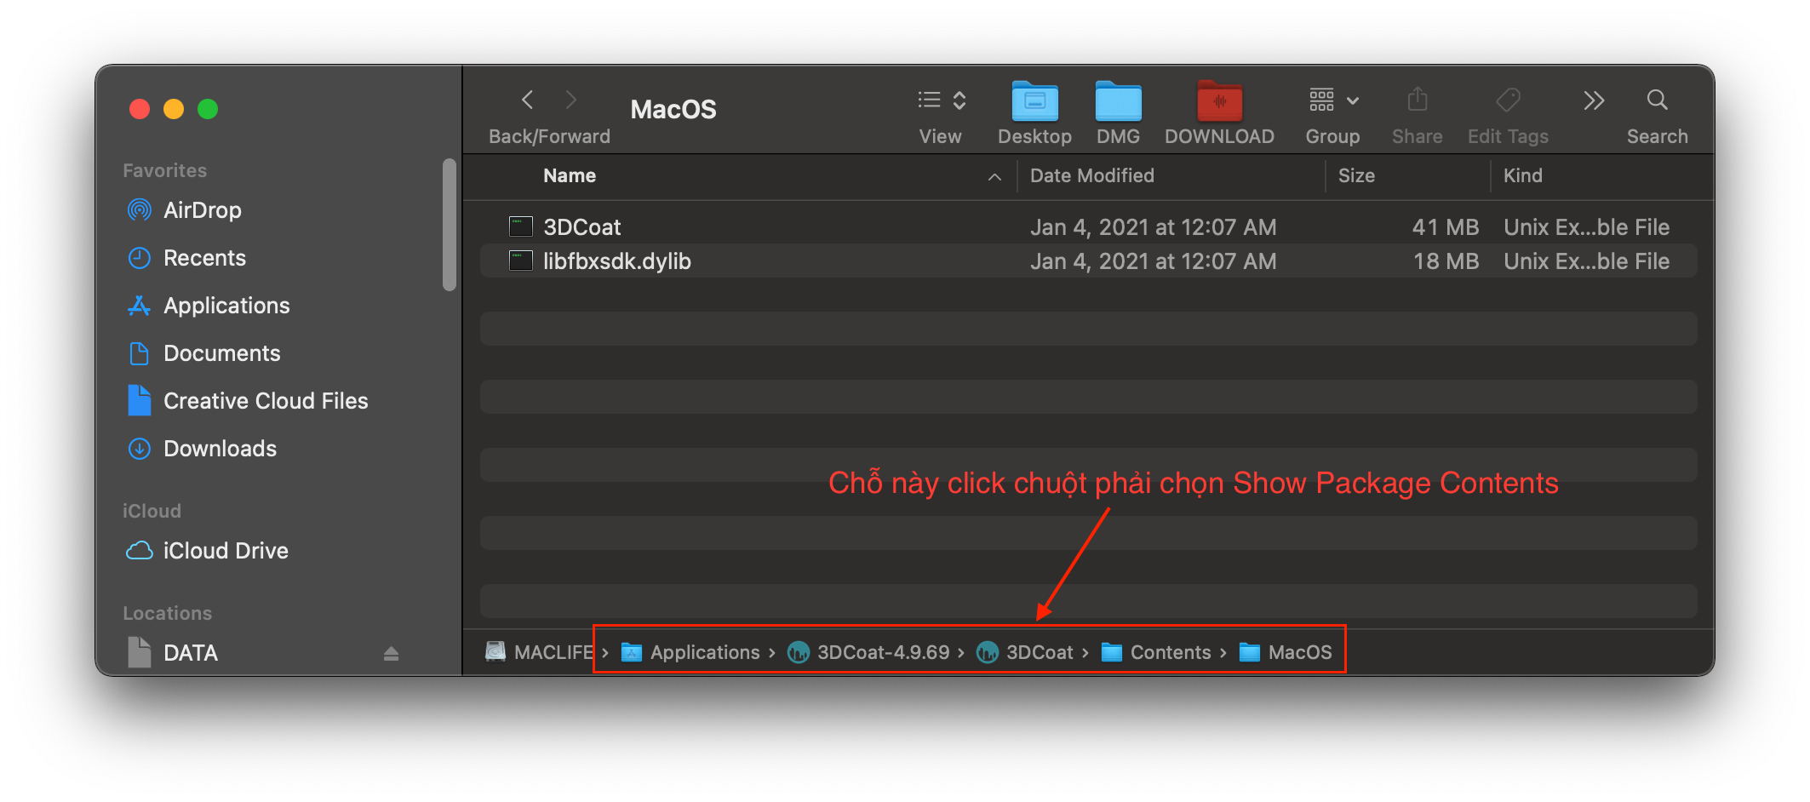Click the Edit Tags icon
1810x802 pixels.
(1508, 100)
